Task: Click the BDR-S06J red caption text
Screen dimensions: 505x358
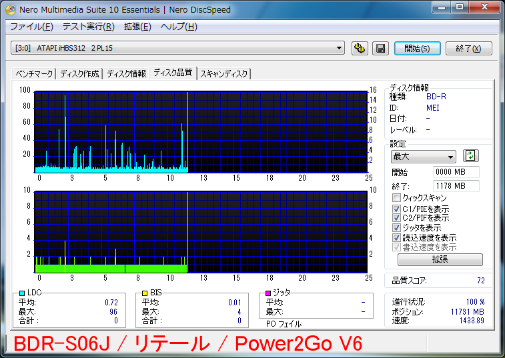Action: [x=187, y=343]
